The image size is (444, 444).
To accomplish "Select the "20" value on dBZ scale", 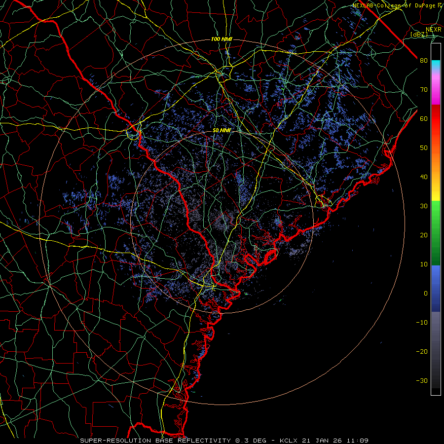I will (x=424, y=235).
